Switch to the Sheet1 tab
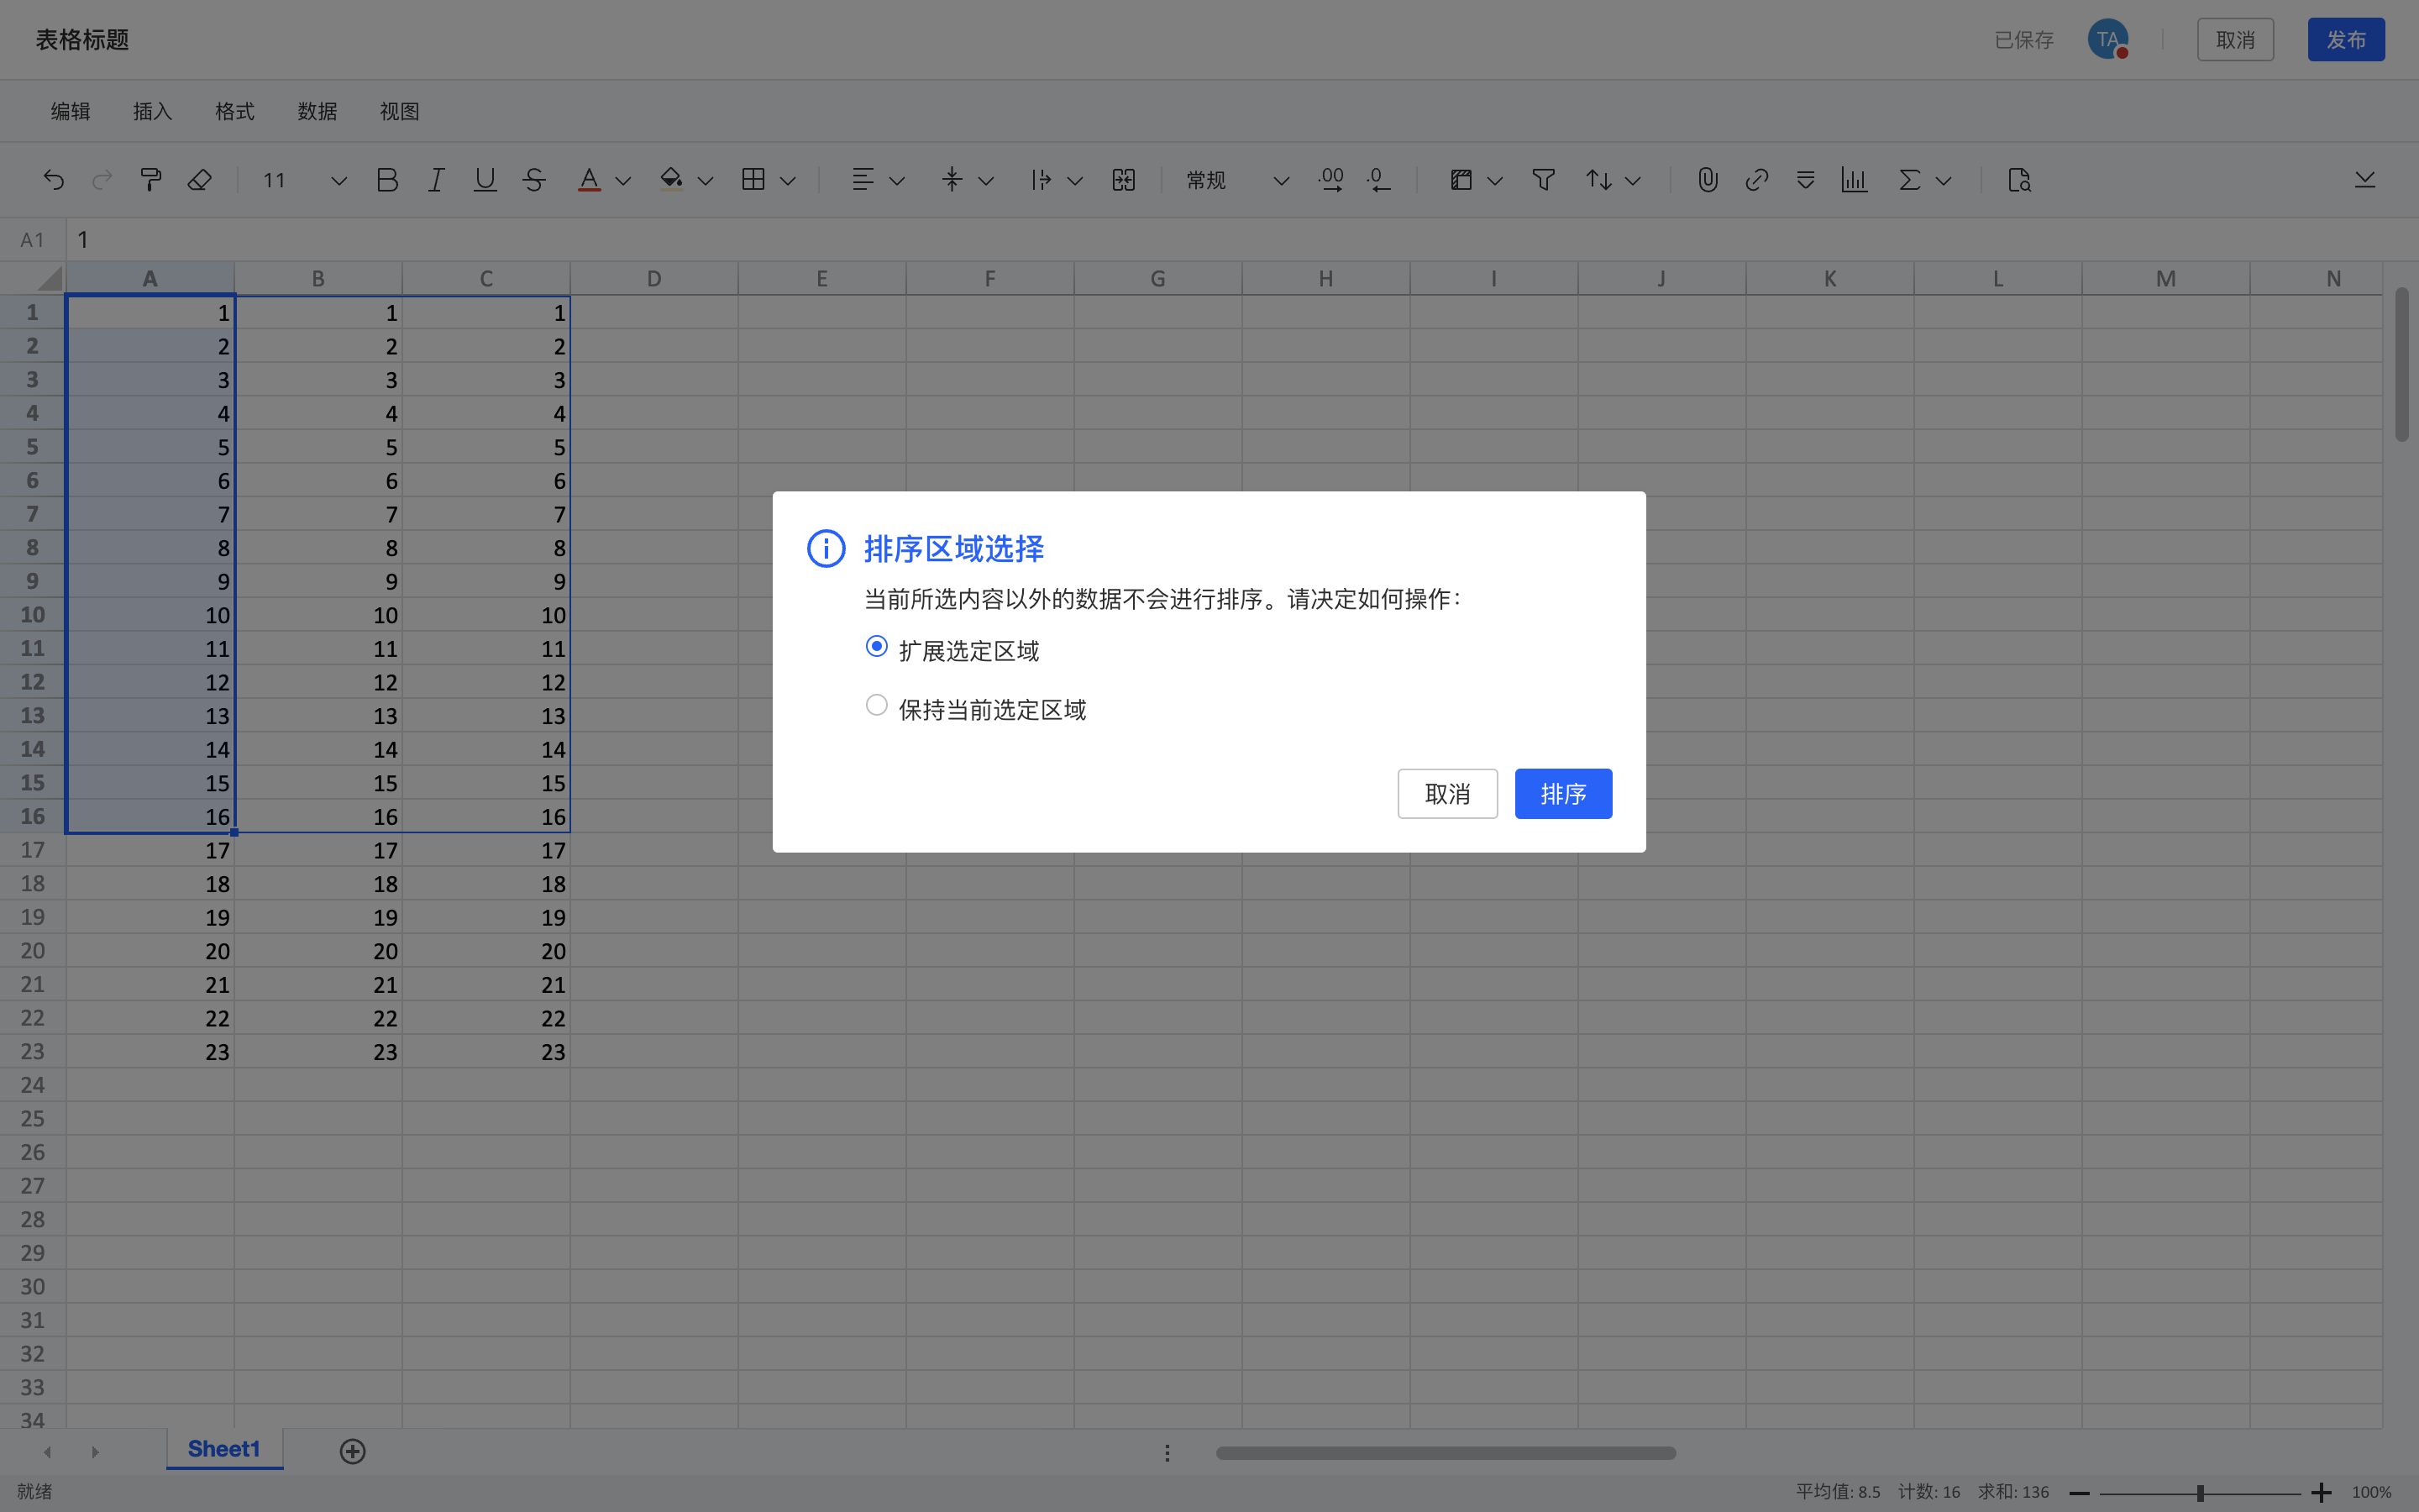Image resolution: width=2419 pixels, height=1512 pixels. (x=224, y=1449)
